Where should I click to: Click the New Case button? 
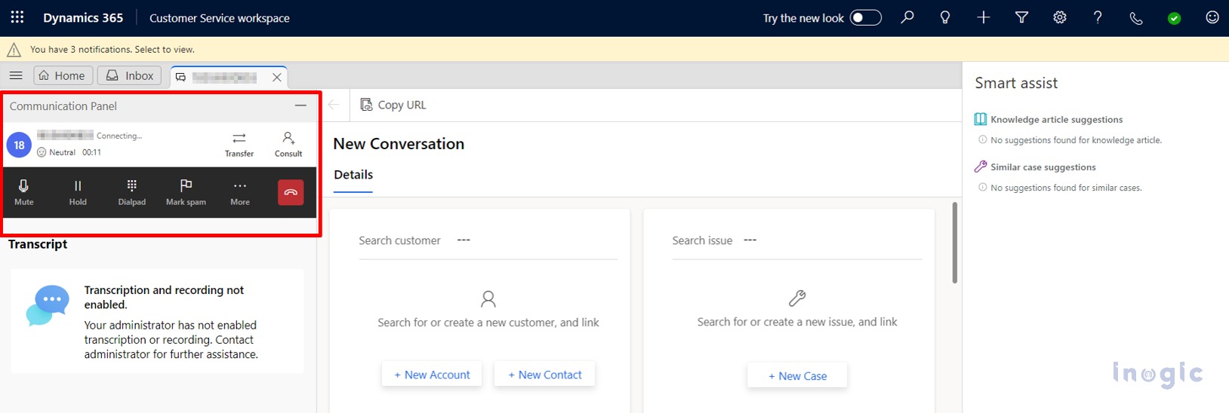click(797, 376)
